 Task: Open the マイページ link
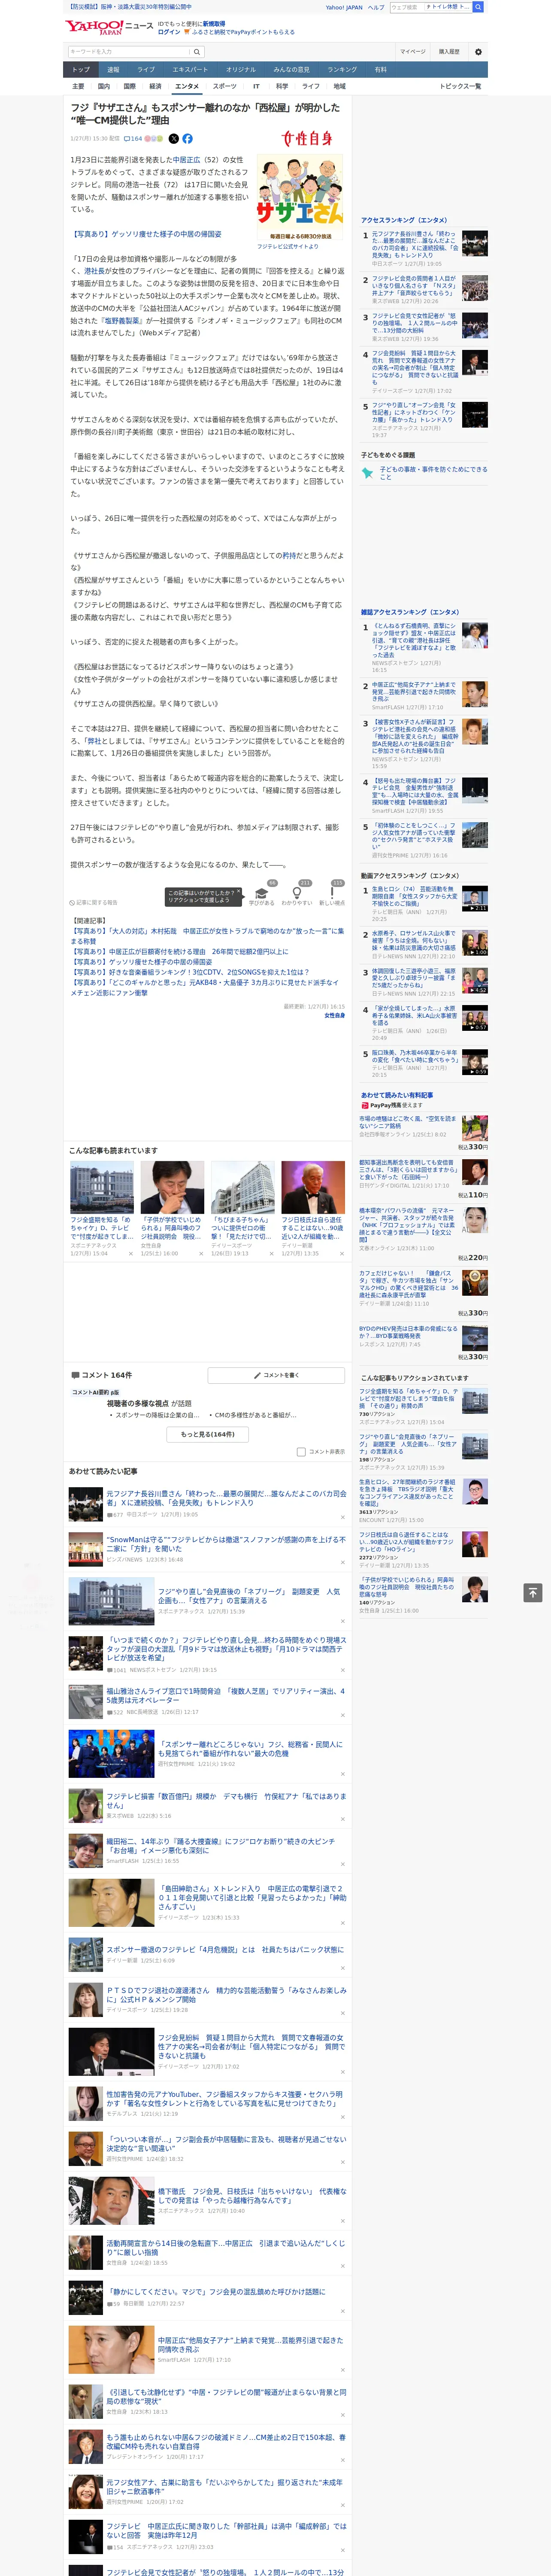point(413,52)
